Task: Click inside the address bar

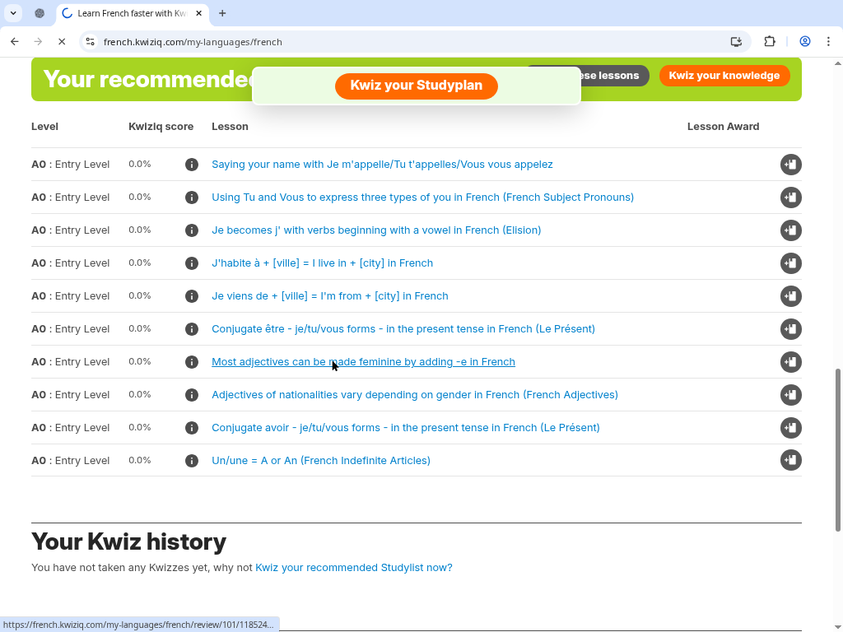Action: tap(329, 41)
